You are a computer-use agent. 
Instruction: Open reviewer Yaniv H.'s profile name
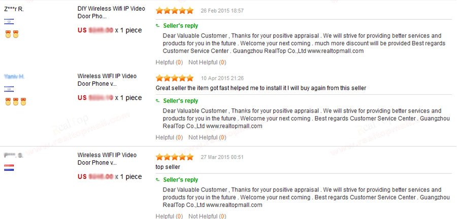(14, 77)
